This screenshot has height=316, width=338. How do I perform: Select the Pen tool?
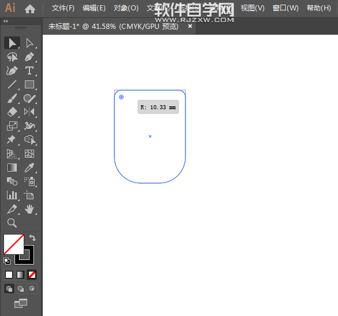coord(29,57)
